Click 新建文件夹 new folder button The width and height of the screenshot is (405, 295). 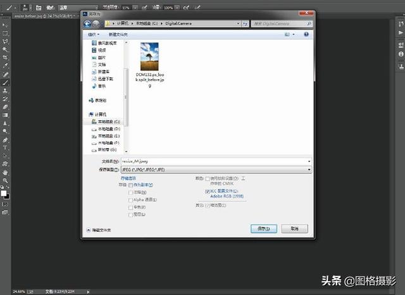tap(118, 34)
